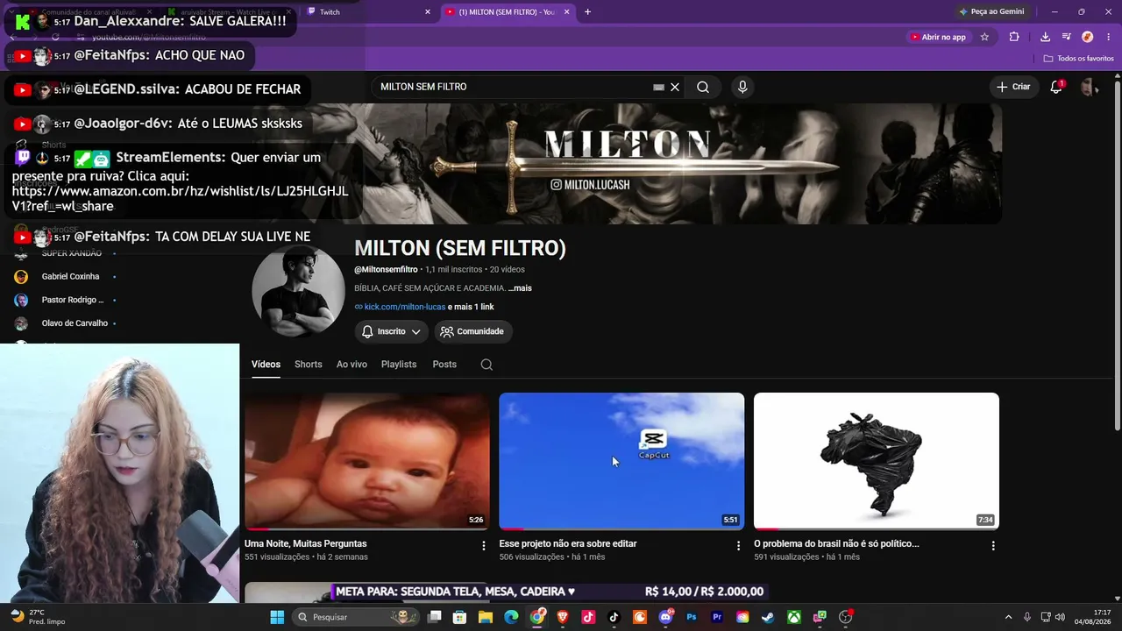The width and height of the screenshot is (1122, 631).
Task: Open the browser three-dot menu
Action: 1107,37
